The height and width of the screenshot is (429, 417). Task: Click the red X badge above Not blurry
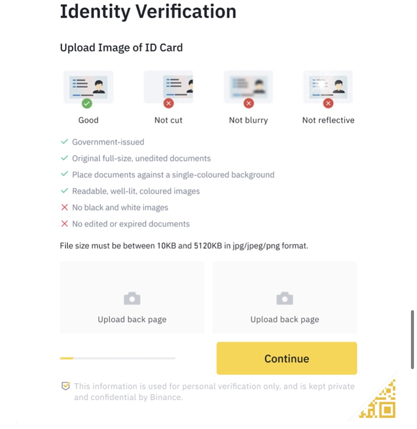click(248, 103)
